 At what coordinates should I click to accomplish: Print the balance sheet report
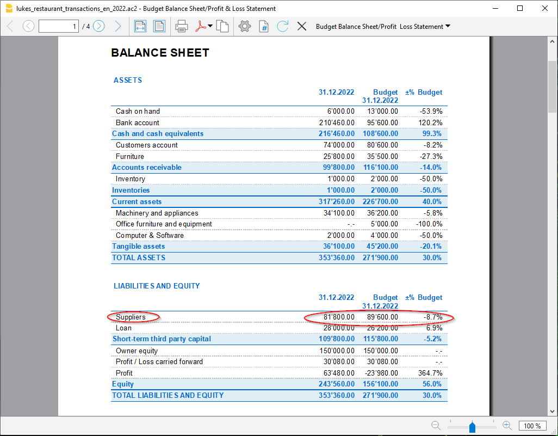click(x=182, y=26)
